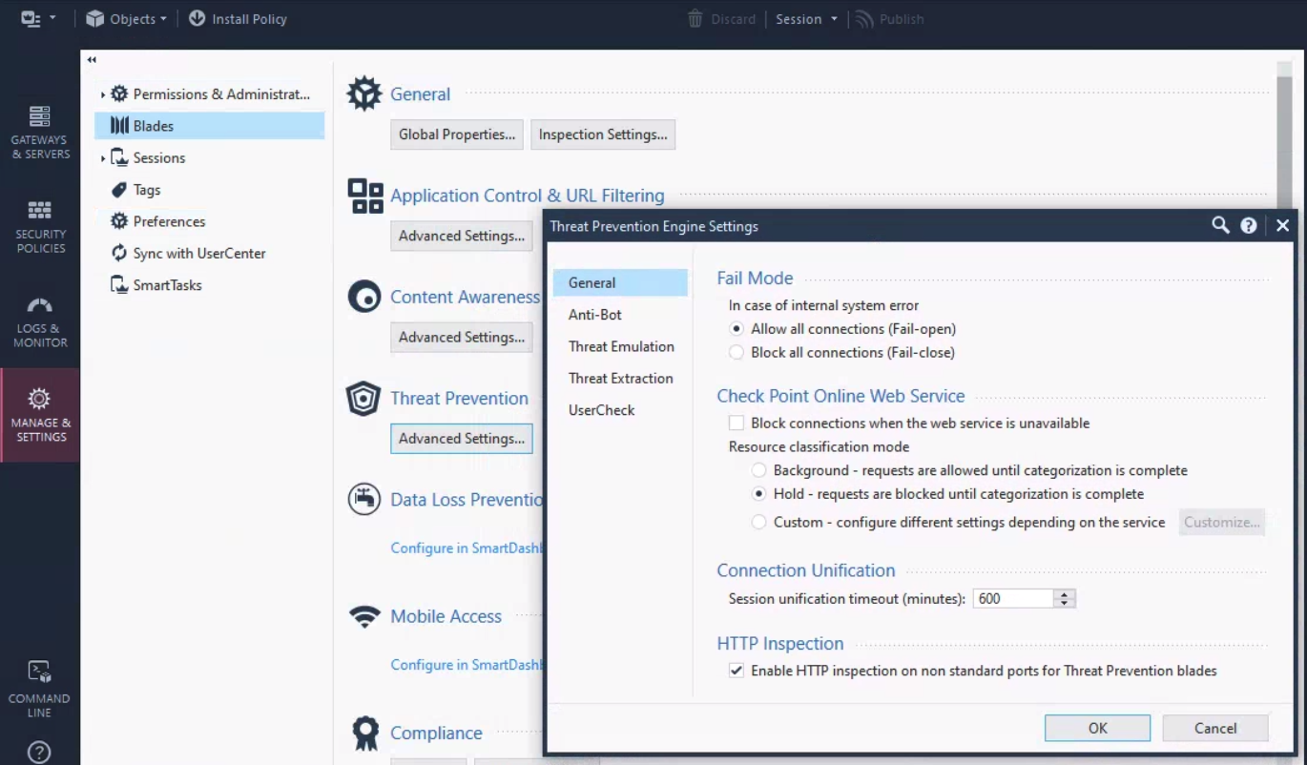Disable HTTP inspection on non standard ports
The image size is (1307, 765).
[736, 670]
